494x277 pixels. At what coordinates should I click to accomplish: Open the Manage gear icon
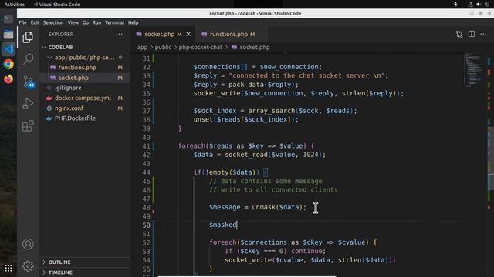click(28, 266)
